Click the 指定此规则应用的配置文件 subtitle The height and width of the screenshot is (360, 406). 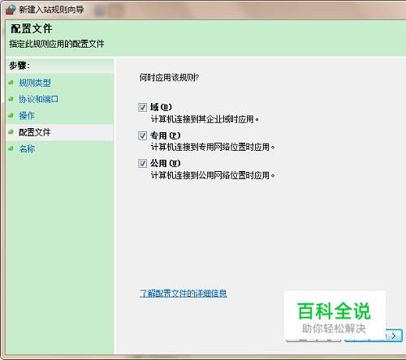(x=57, y=44)
